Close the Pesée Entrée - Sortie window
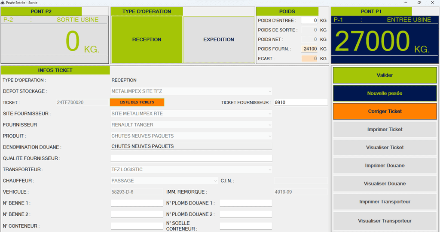The image size is (440, 232). (x=432, y=3)
